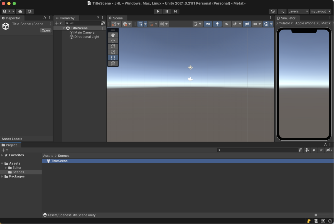334x224 pixels.
Task: Select the Move tool
Action: tap(113, 41)
